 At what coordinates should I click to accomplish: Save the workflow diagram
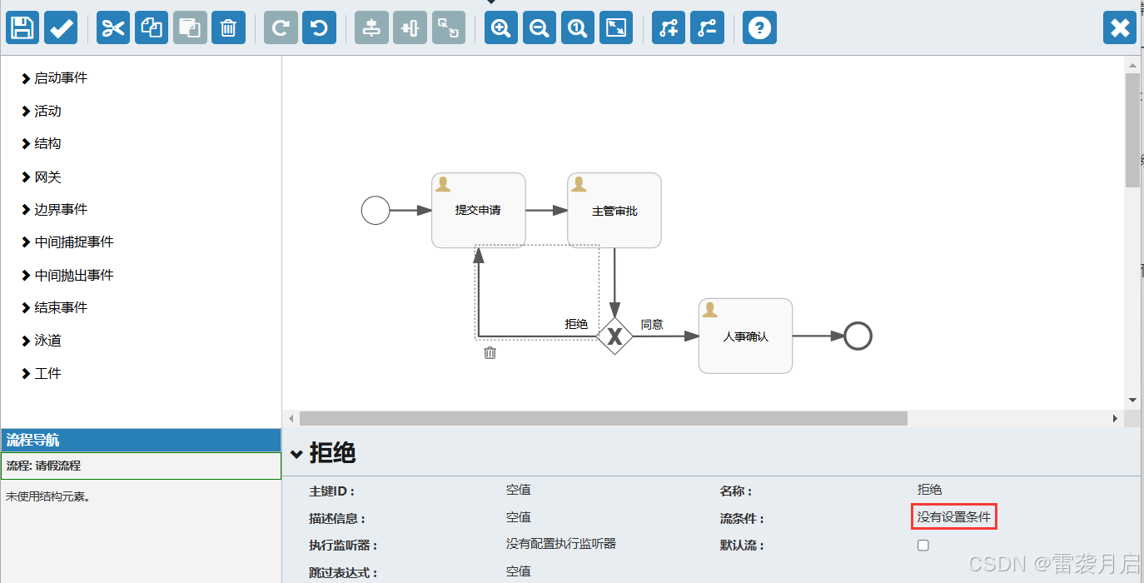pyautogui.click(x=22, y=27)
